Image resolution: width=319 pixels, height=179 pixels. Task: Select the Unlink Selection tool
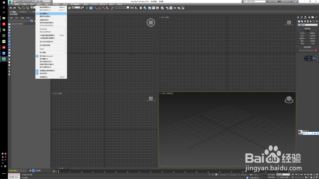click(x=23, y=8)
